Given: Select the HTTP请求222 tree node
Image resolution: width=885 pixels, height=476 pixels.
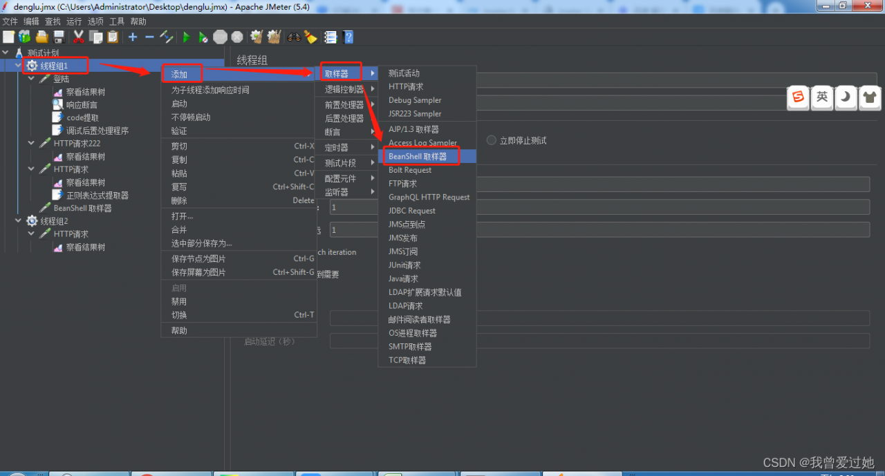Looking at the screenshot, I should pos(77,144).
